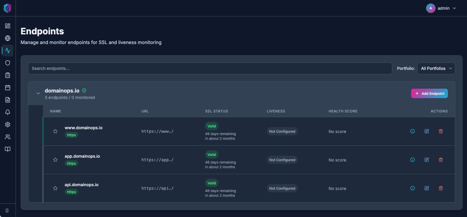The height and width of the screenshot is (217, 467).
Task: Open the globe domains icon in sidebar
Action: click(8, 38)
